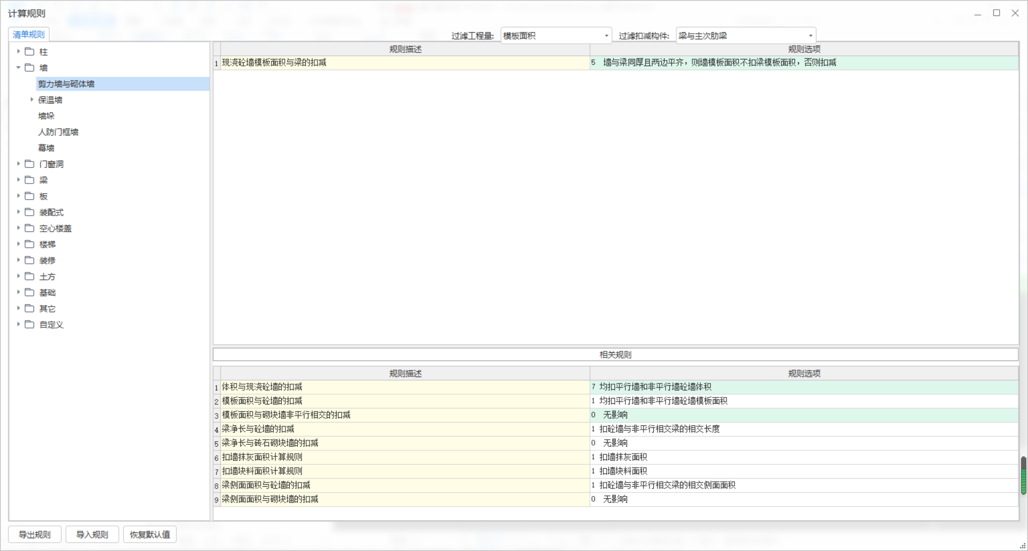Click the 墙 folder icon
The height and width of the screenshot is (551, 1028).
point(29,67)
